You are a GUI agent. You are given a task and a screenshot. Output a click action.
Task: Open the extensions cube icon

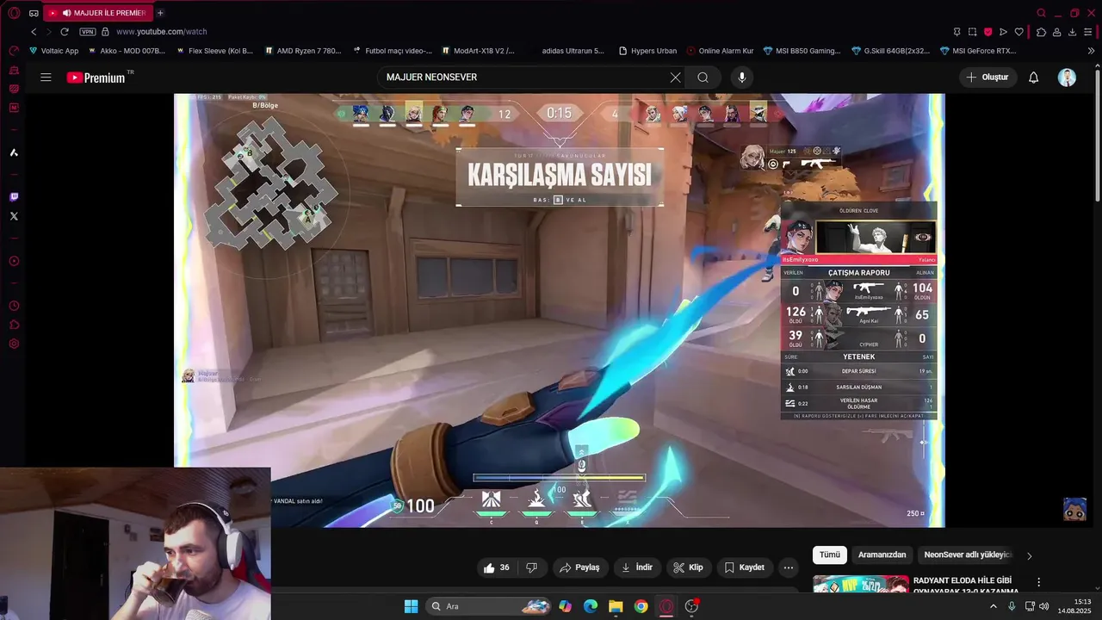(1041, 32)
